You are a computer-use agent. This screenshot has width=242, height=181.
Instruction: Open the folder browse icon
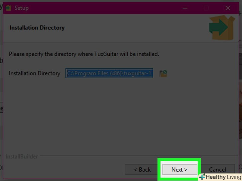point(163,73)
